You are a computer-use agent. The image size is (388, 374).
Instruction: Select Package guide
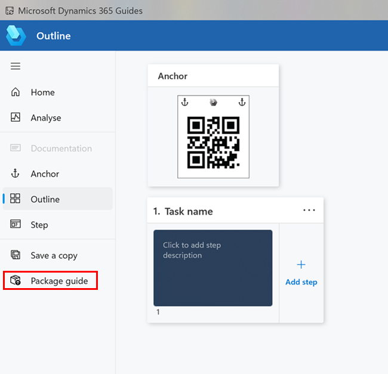click(51, 280)
